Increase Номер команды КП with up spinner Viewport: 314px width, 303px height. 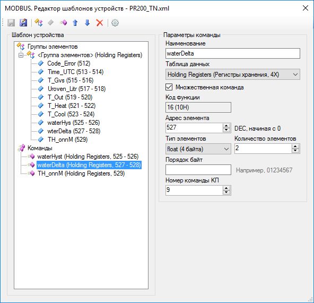(x=226, y=188)
